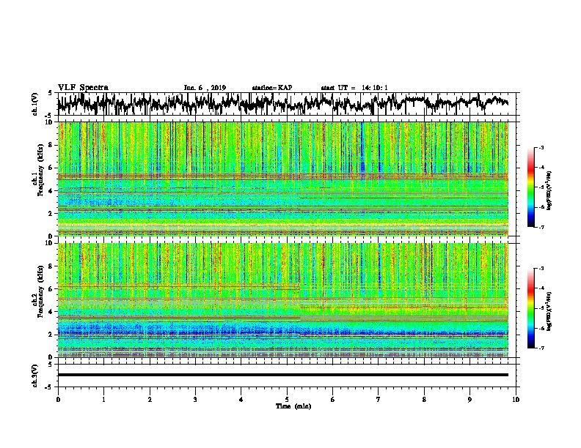Click the x-axis tick label "9"
581x448 pixels.
click(469, 400)
